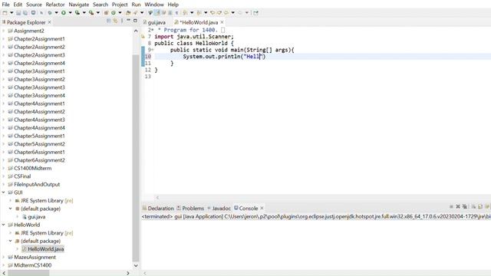Expand the CS1400Midterm project
The image size is (491, 276).
point(3,168)
